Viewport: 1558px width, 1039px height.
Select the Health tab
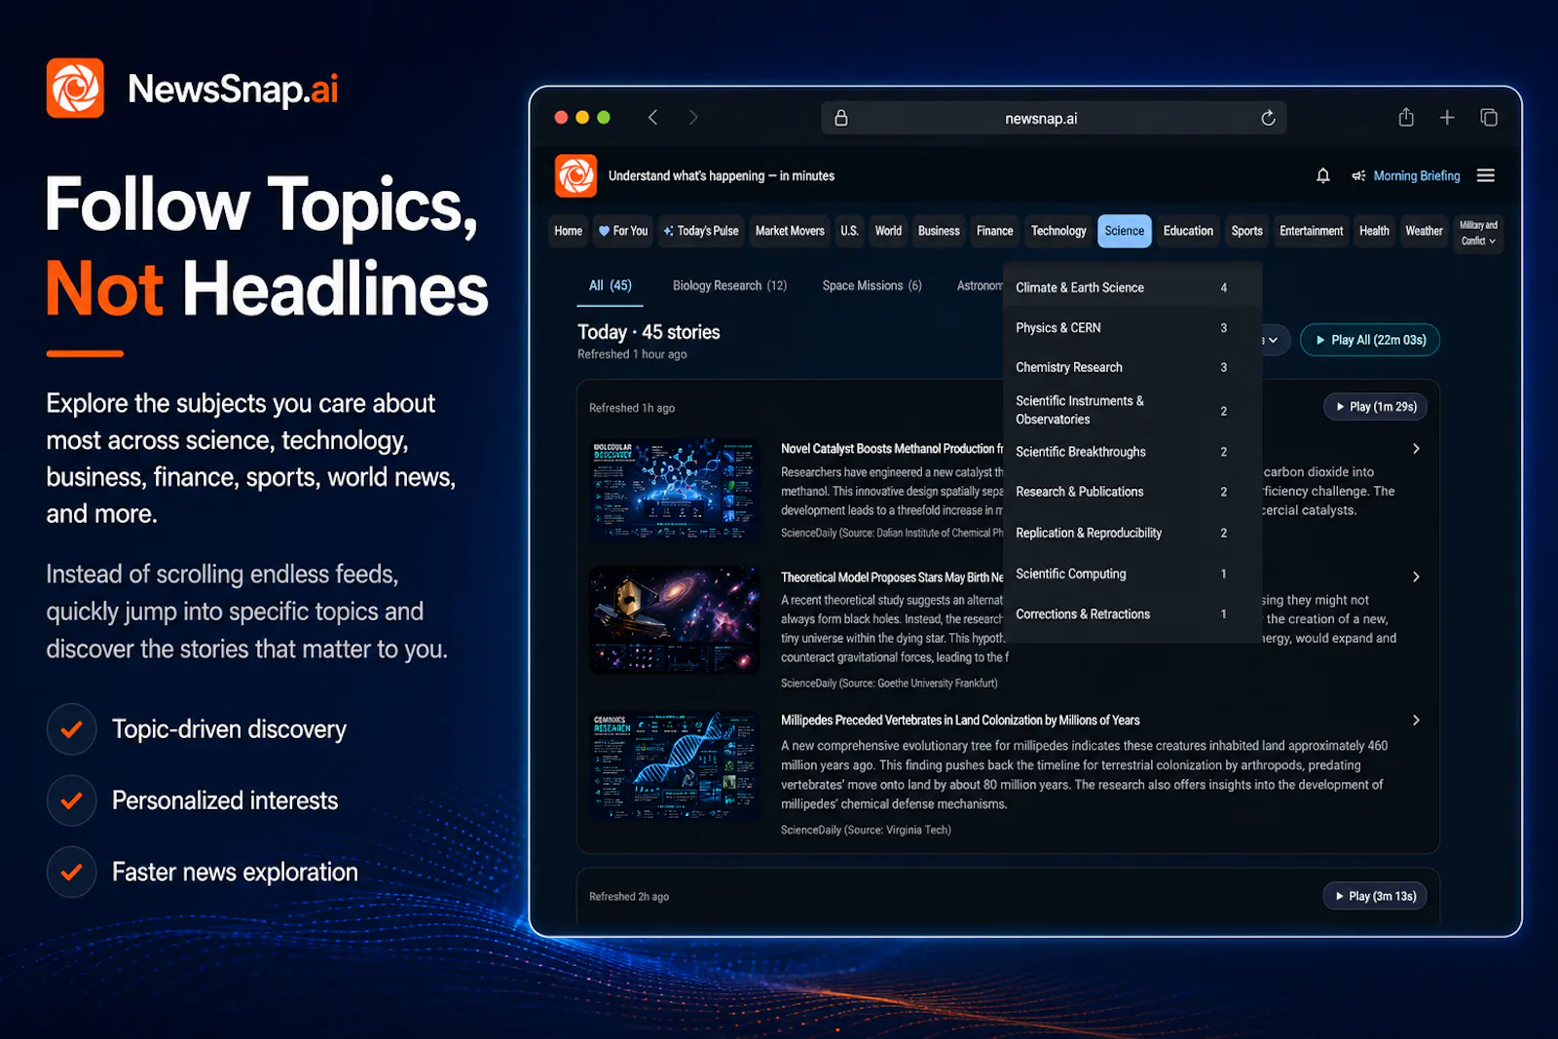point(1374,231)
